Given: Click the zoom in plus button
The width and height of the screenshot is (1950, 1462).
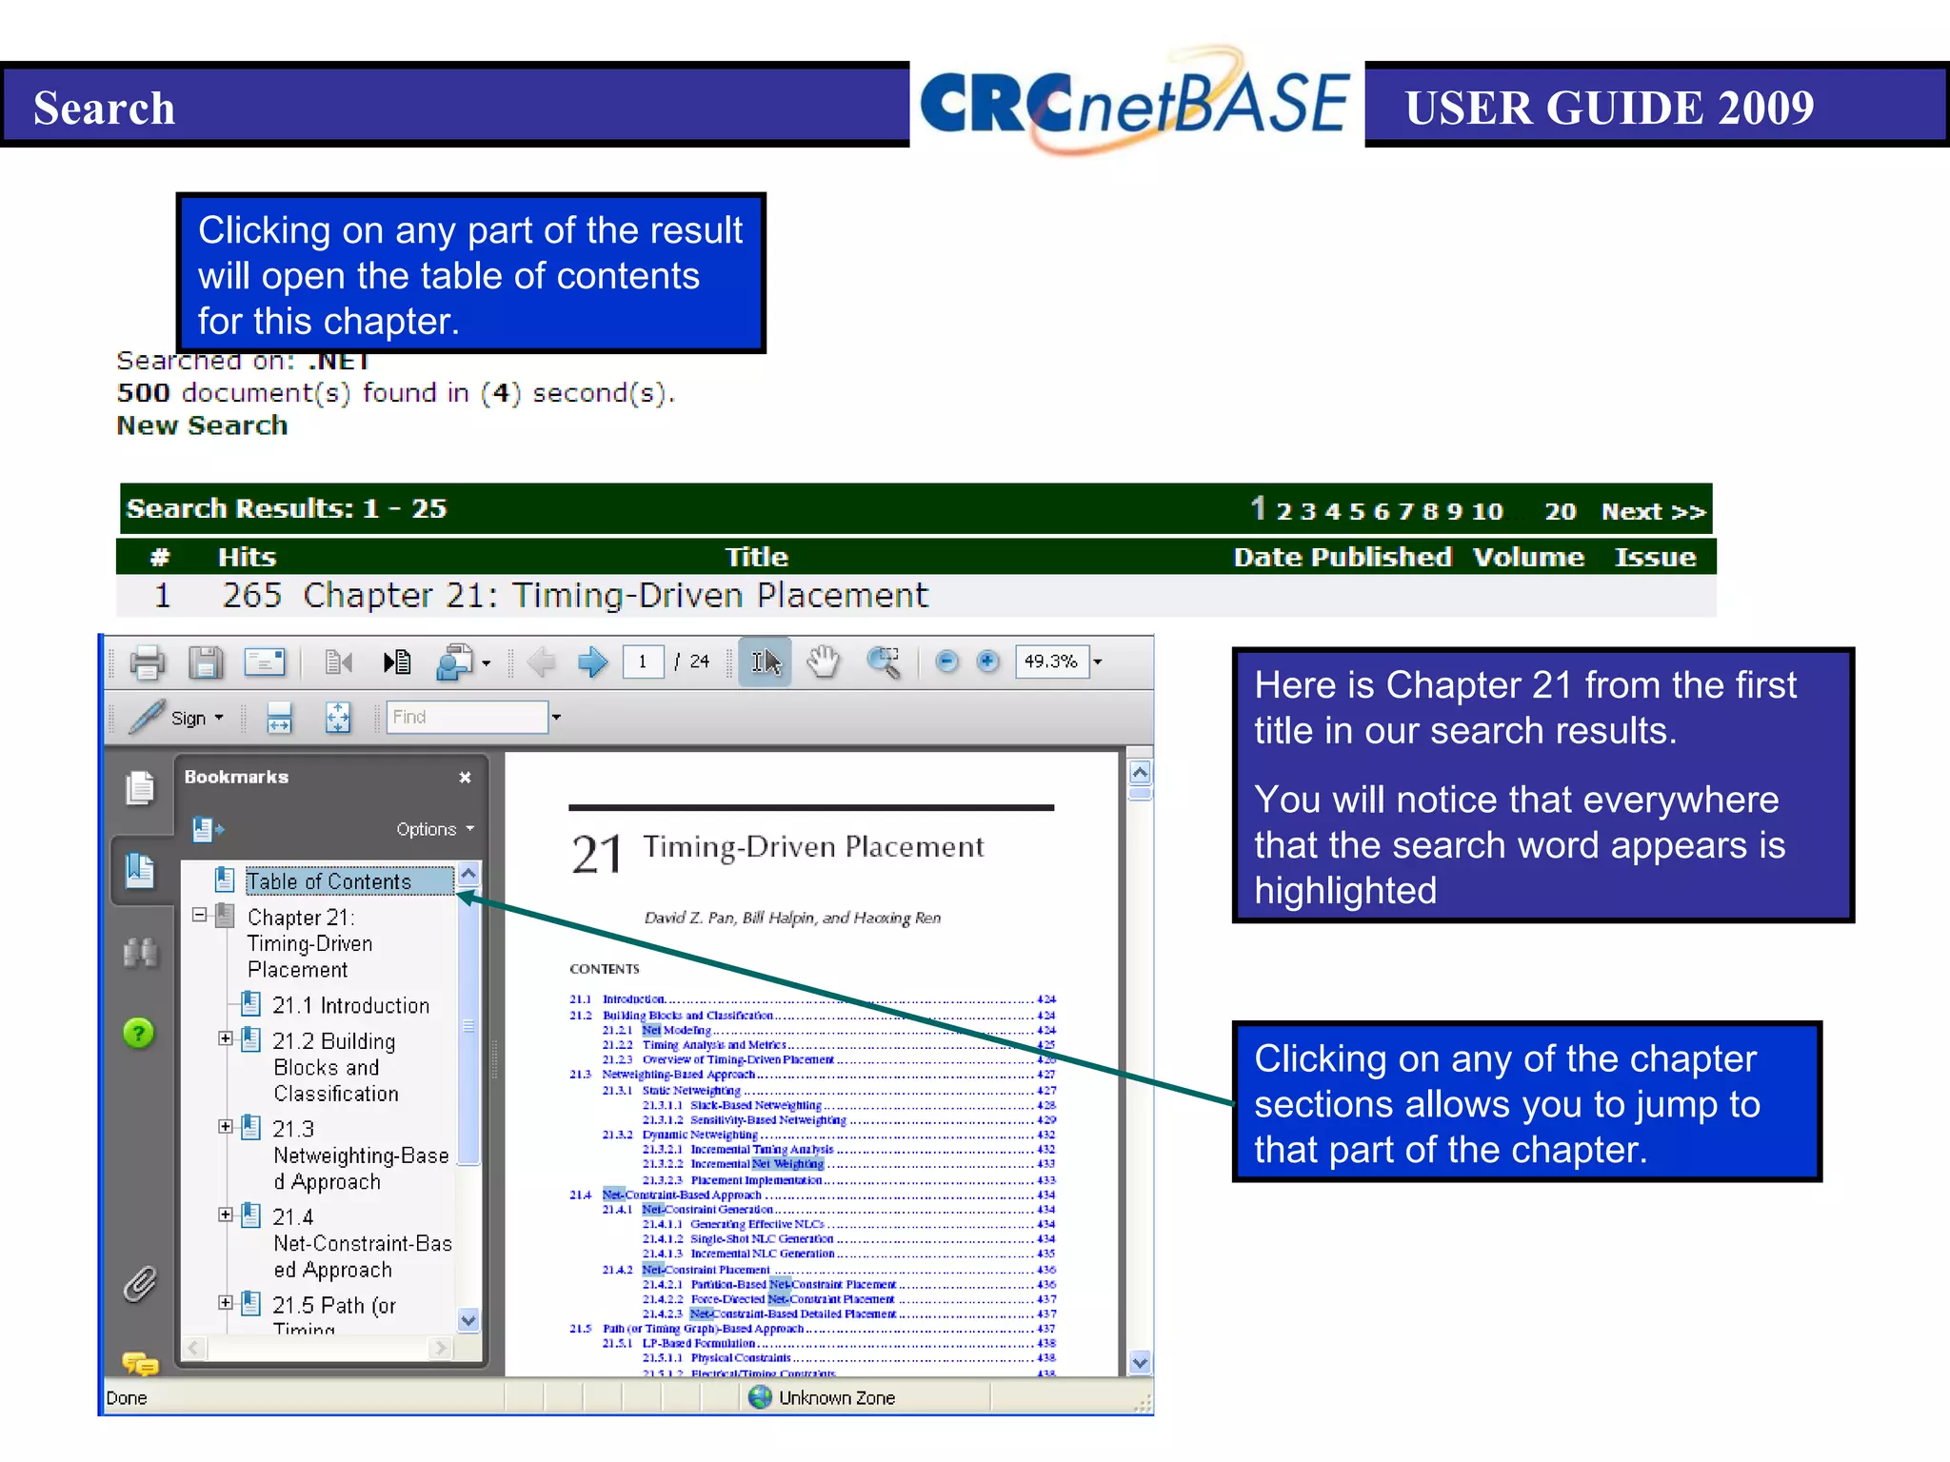Looking at the screenshot, I should pos(988,662).
